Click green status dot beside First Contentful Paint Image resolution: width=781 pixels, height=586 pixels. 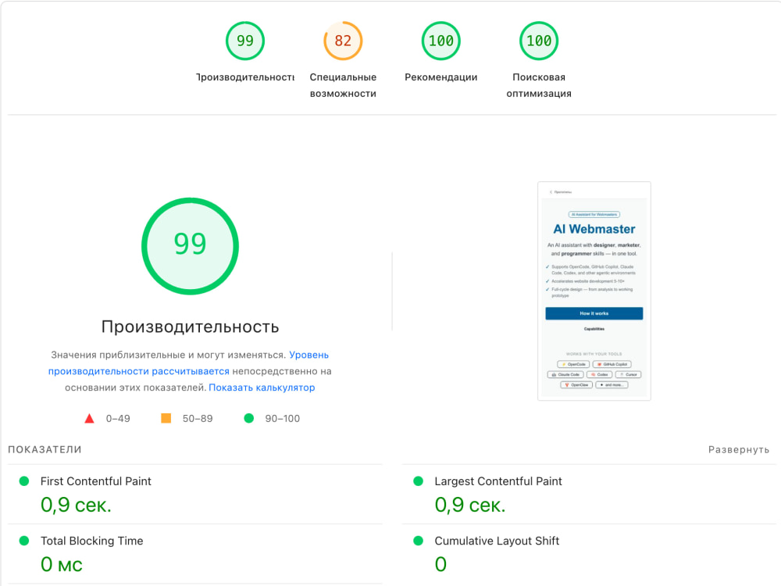pos(24,481)
